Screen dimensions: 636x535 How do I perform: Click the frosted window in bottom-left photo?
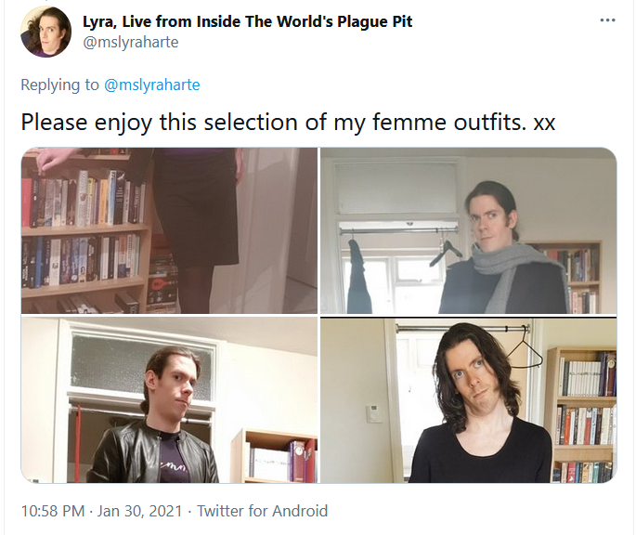point(142,363)
